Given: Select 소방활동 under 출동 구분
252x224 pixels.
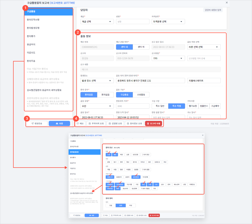Looking at the screenshot, I should (x=141, y=95).
